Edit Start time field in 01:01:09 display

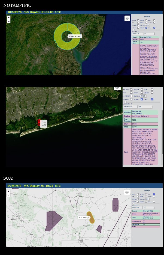pos(147,25)
